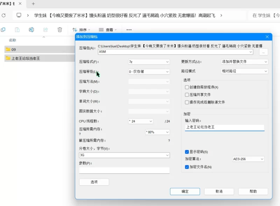
Task: Click the paste icon in Explorer toolbar
Action: (17, 30)
